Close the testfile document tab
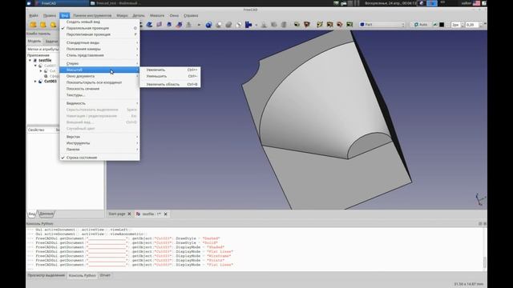Screen dimensions: 513x288 (x=166, y=214)
